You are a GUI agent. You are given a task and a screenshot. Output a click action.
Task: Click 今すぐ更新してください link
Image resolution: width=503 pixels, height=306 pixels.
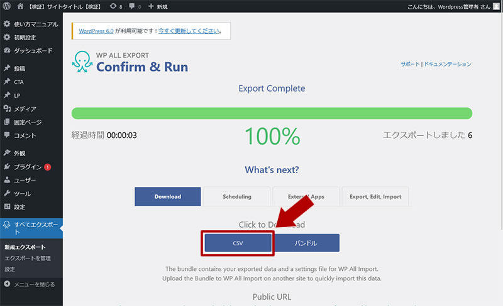(189, 31)
